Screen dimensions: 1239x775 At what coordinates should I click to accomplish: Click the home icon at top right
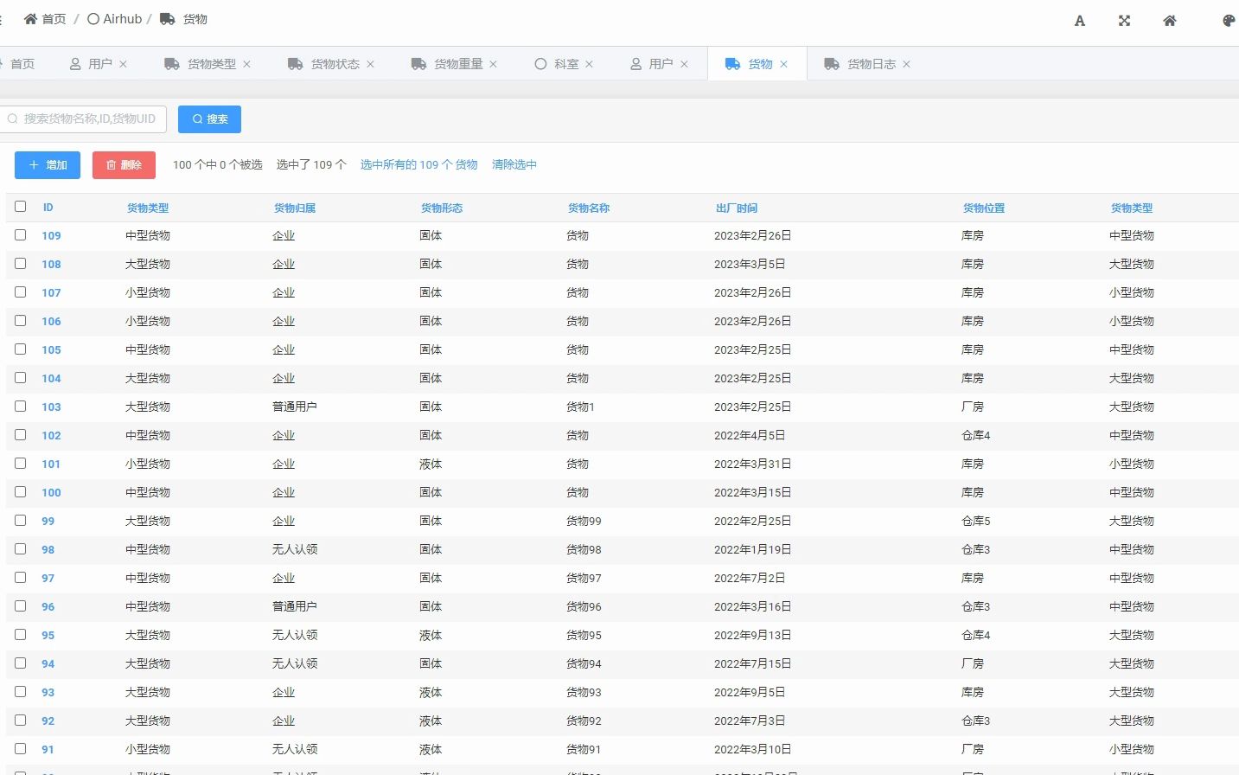tap(1169, 20)
